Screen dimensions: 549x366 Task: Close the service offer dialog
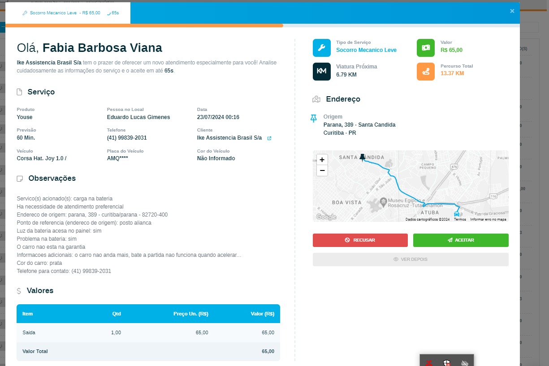512,11
